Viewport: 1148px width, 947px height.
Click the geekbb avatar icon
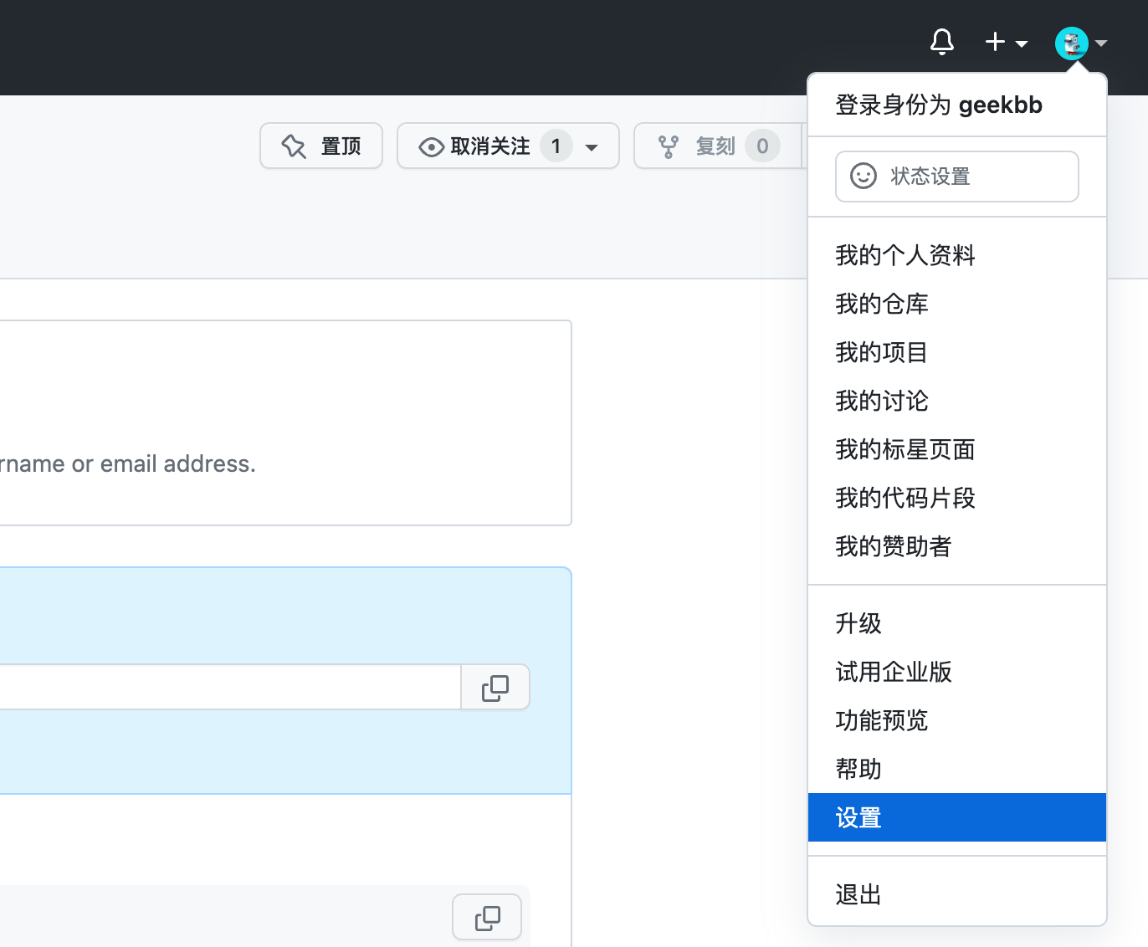(x=1070, y=43)
